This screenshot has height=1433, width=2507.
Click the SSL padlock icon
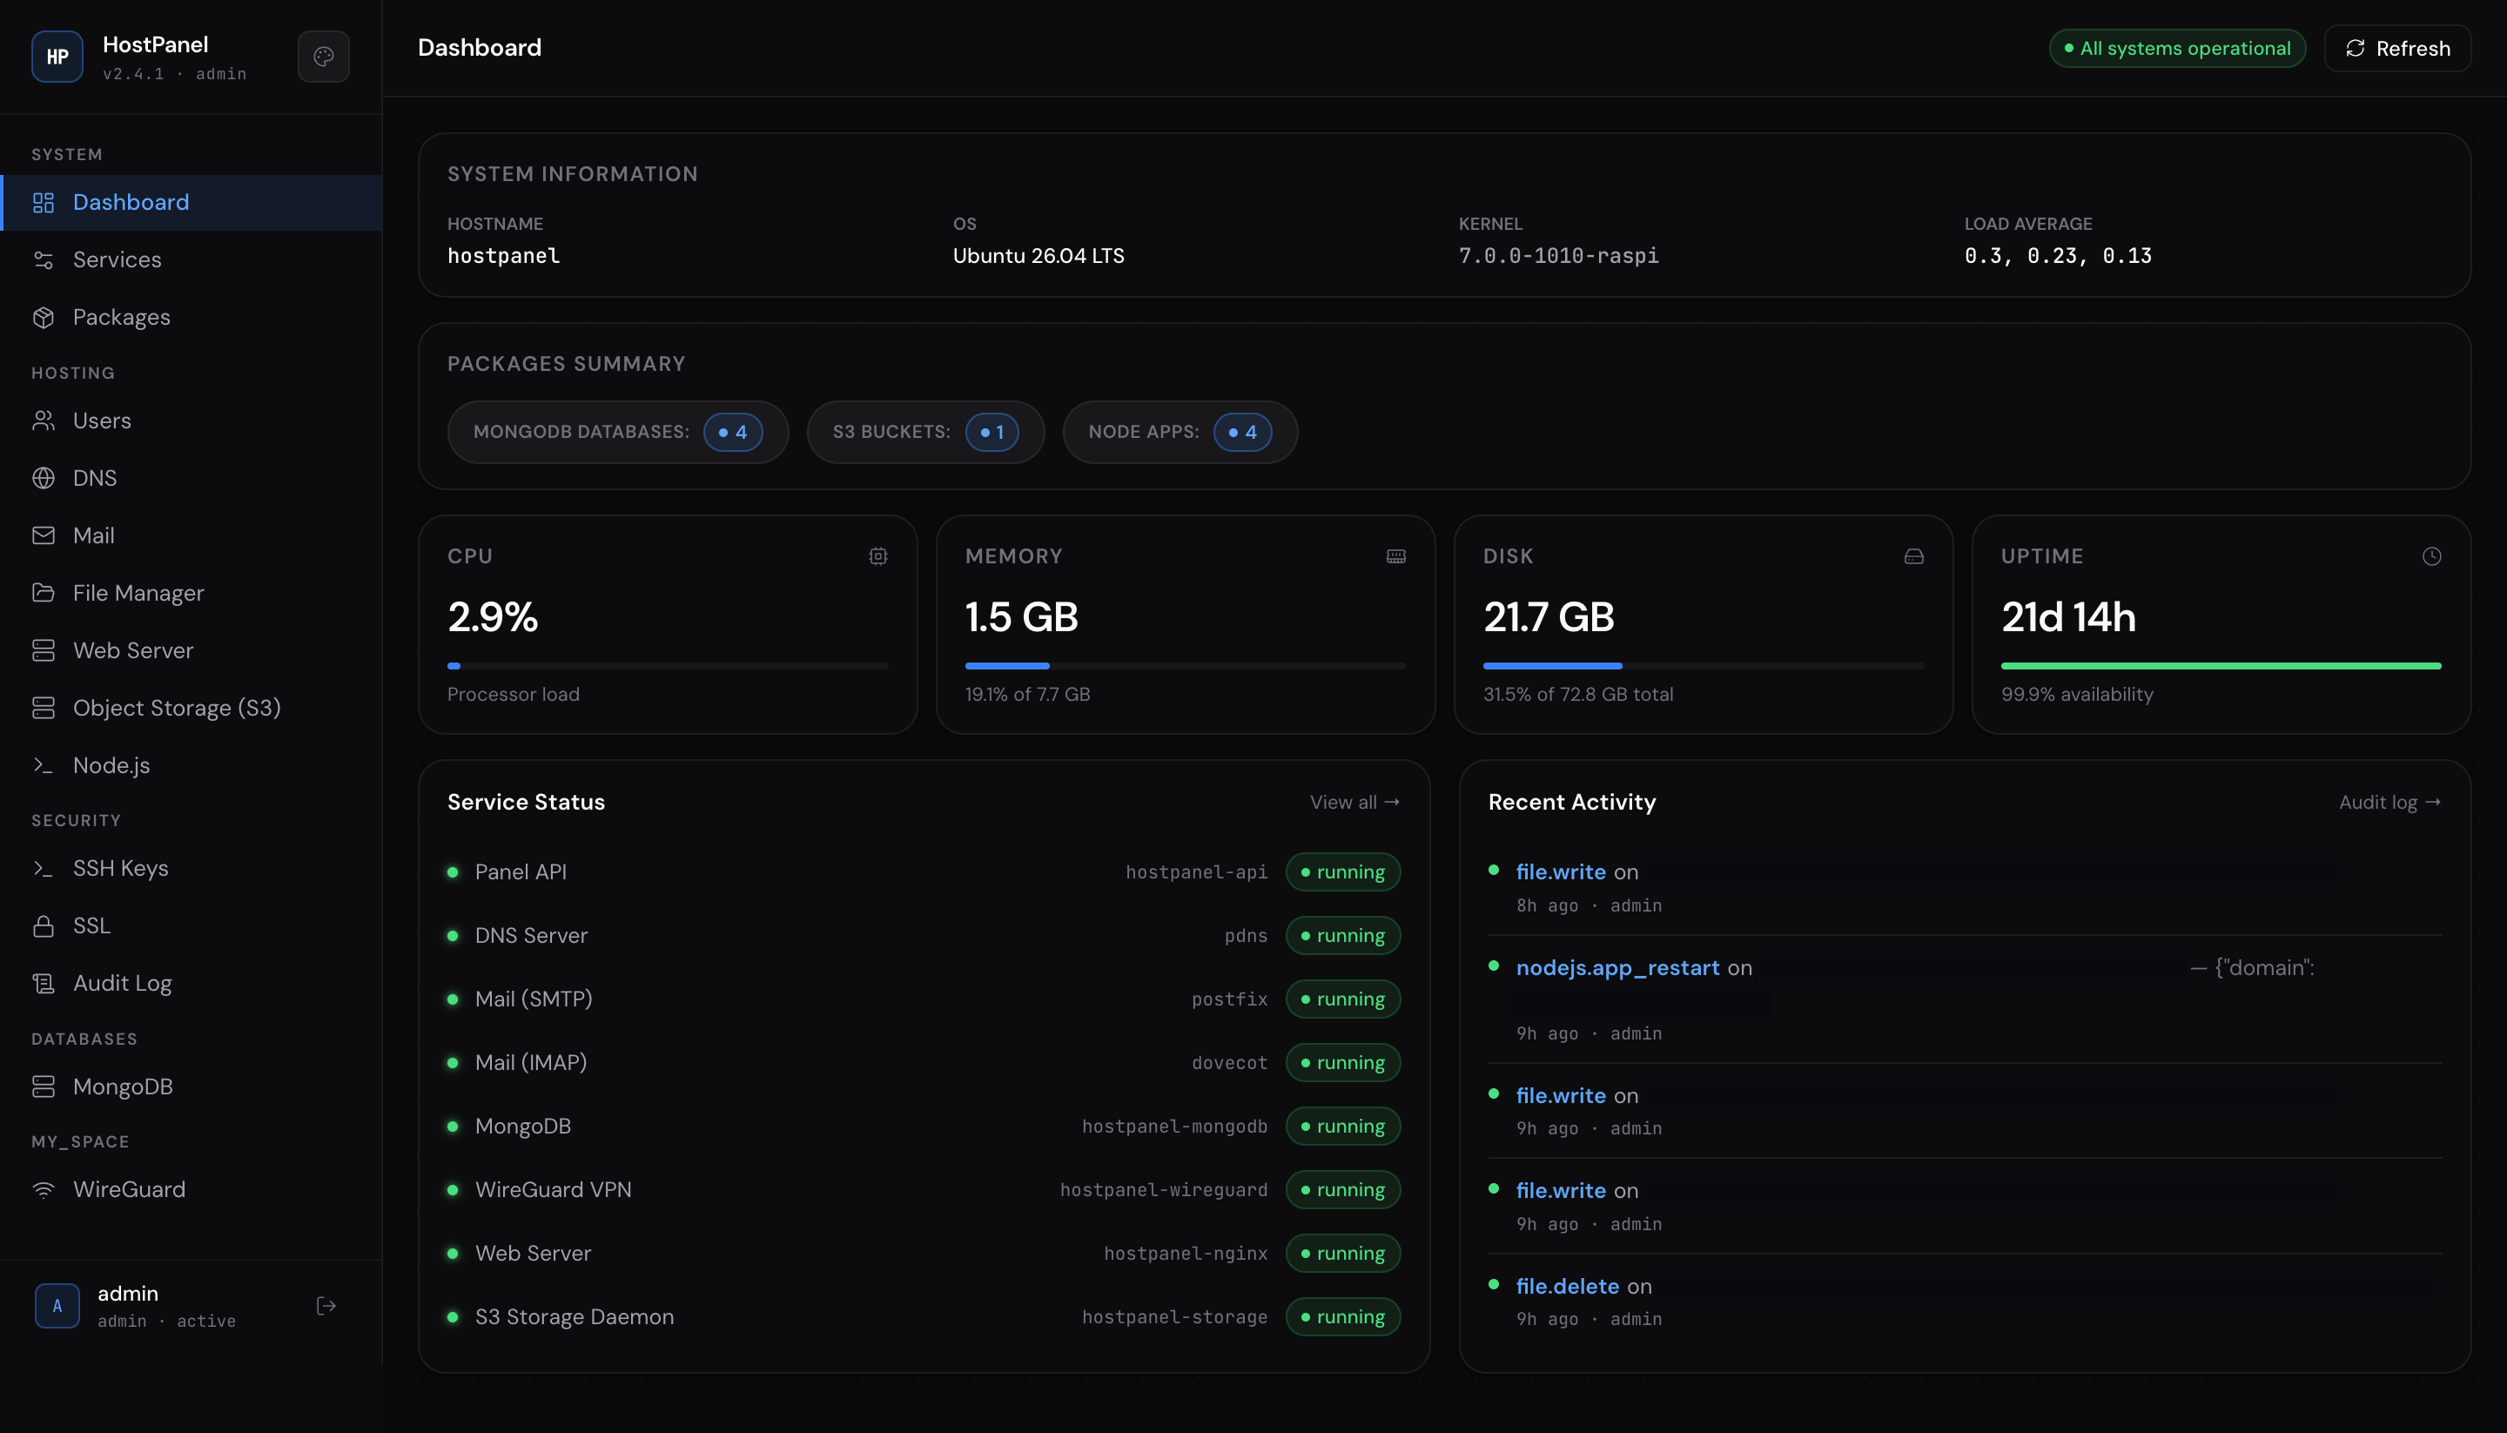[44, 926]
